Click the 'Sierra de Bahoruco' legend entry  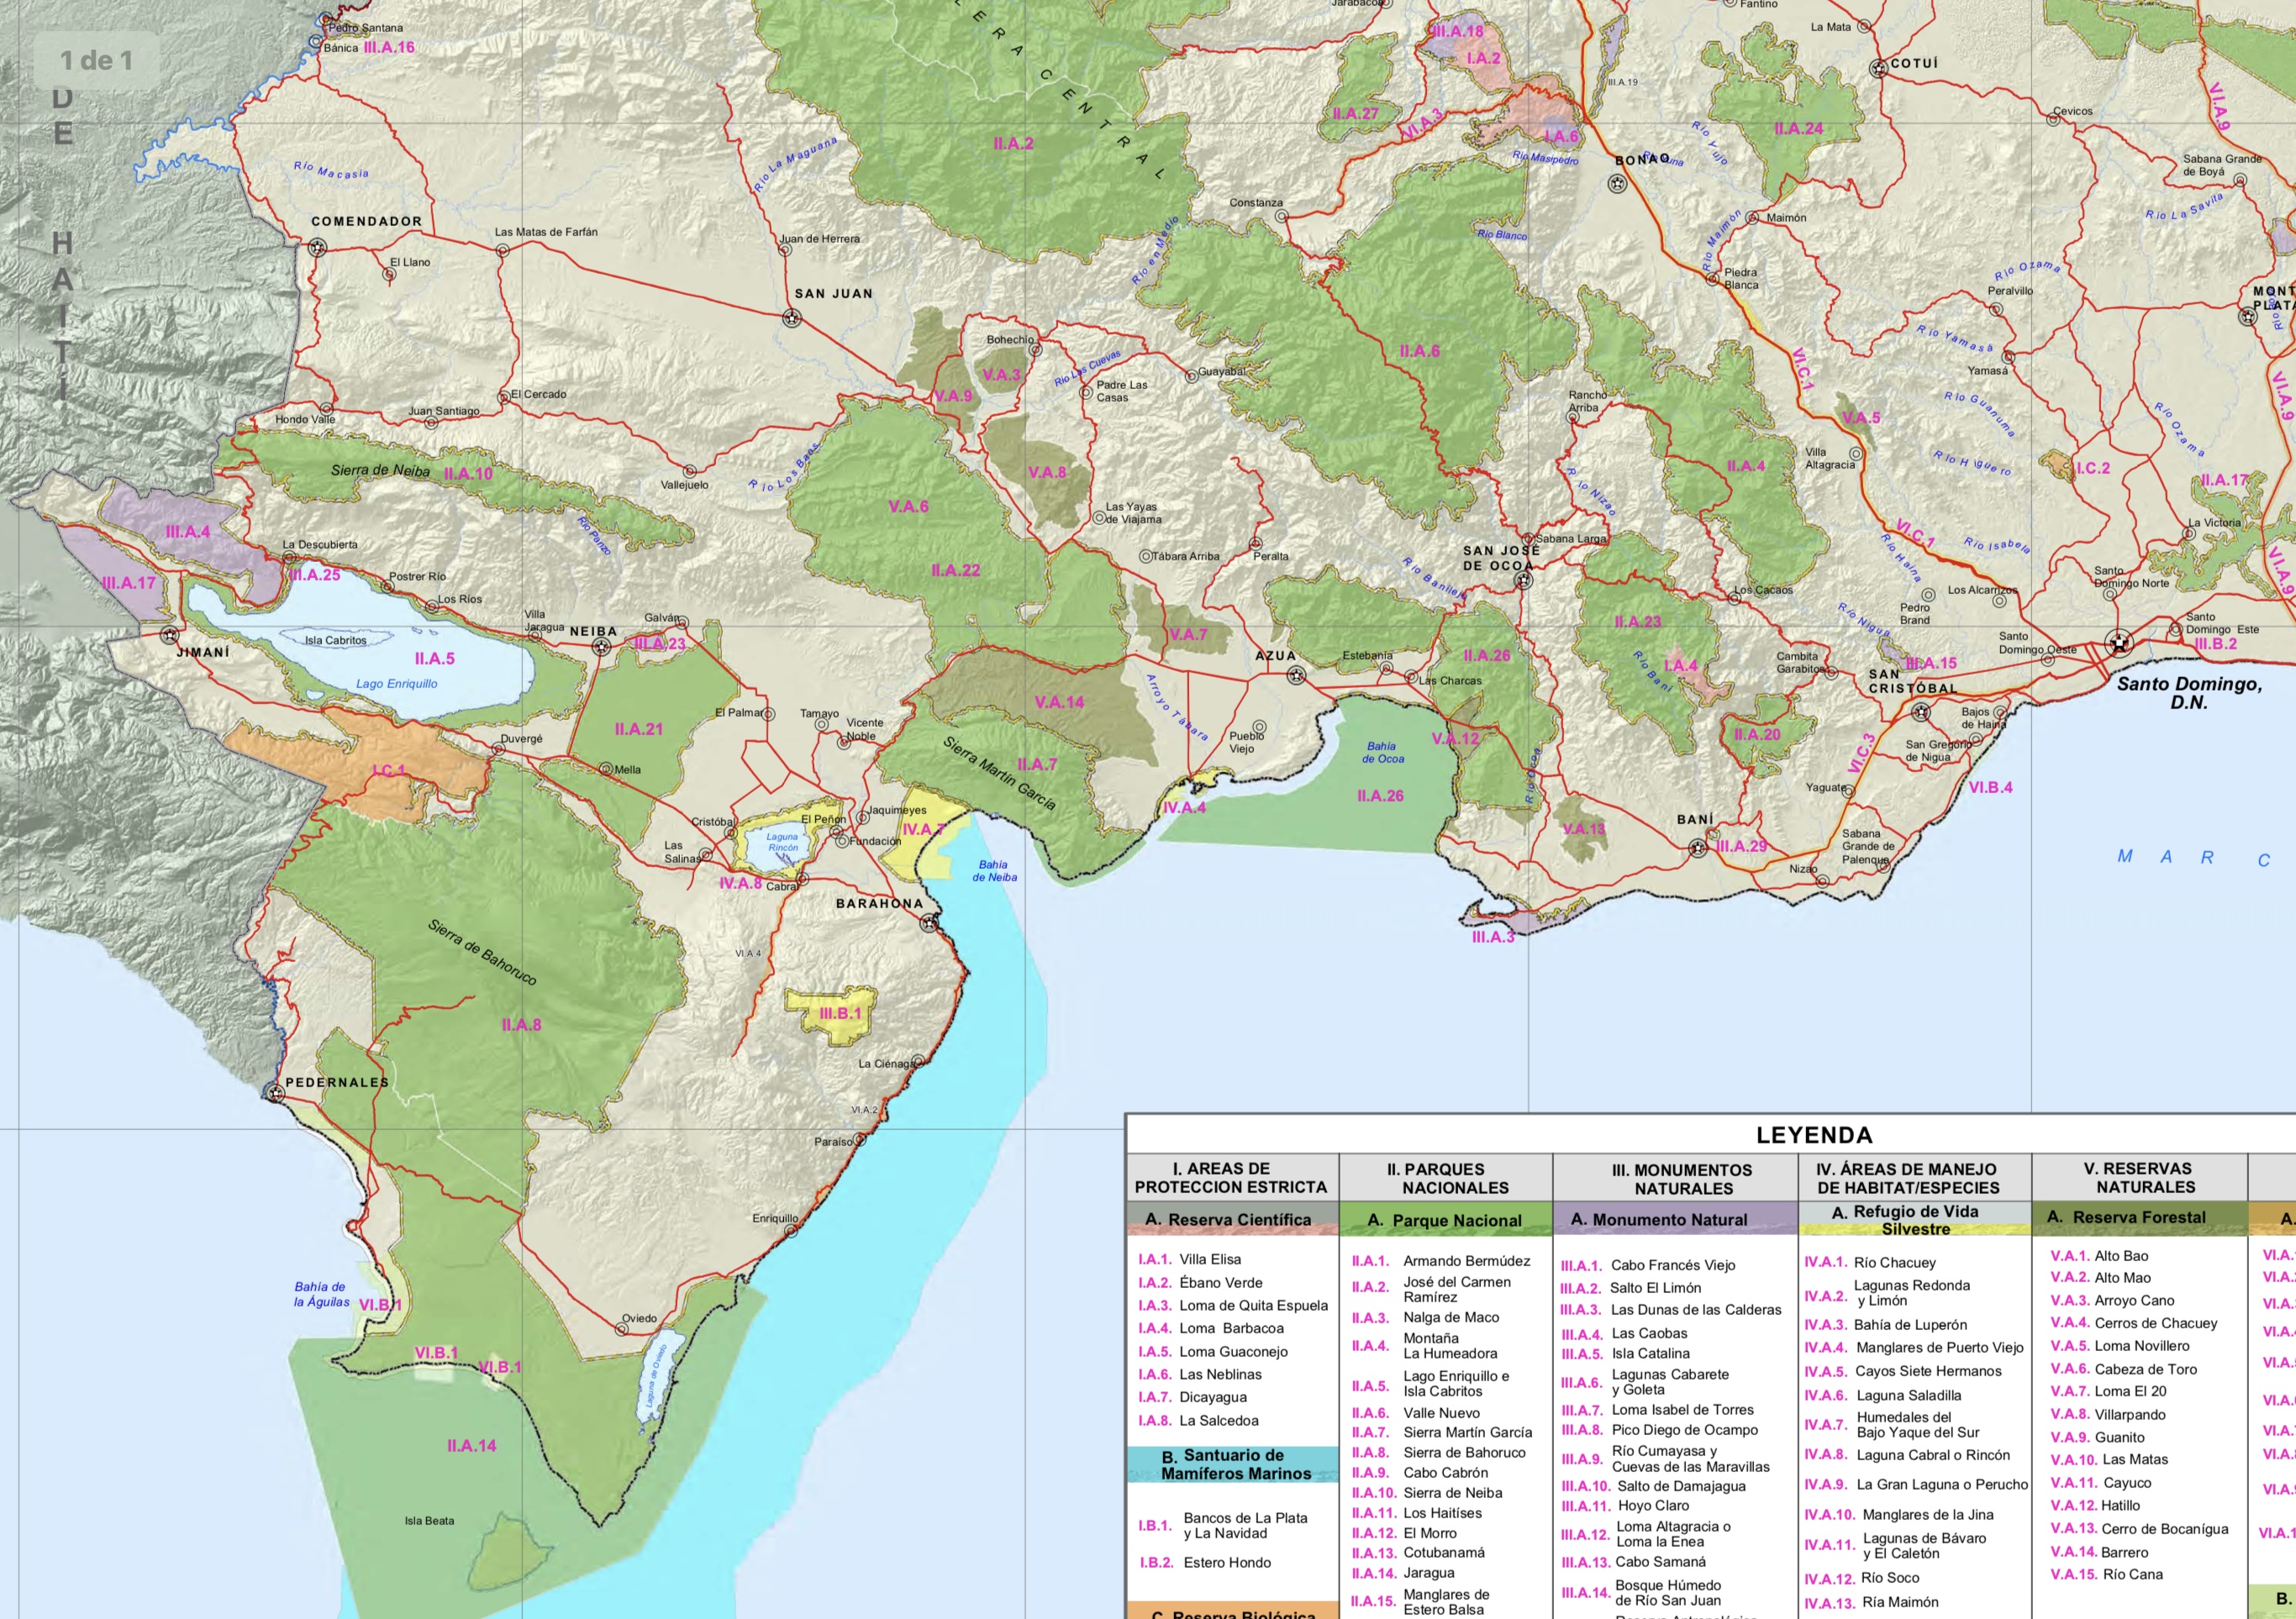click(1464, 1452)
